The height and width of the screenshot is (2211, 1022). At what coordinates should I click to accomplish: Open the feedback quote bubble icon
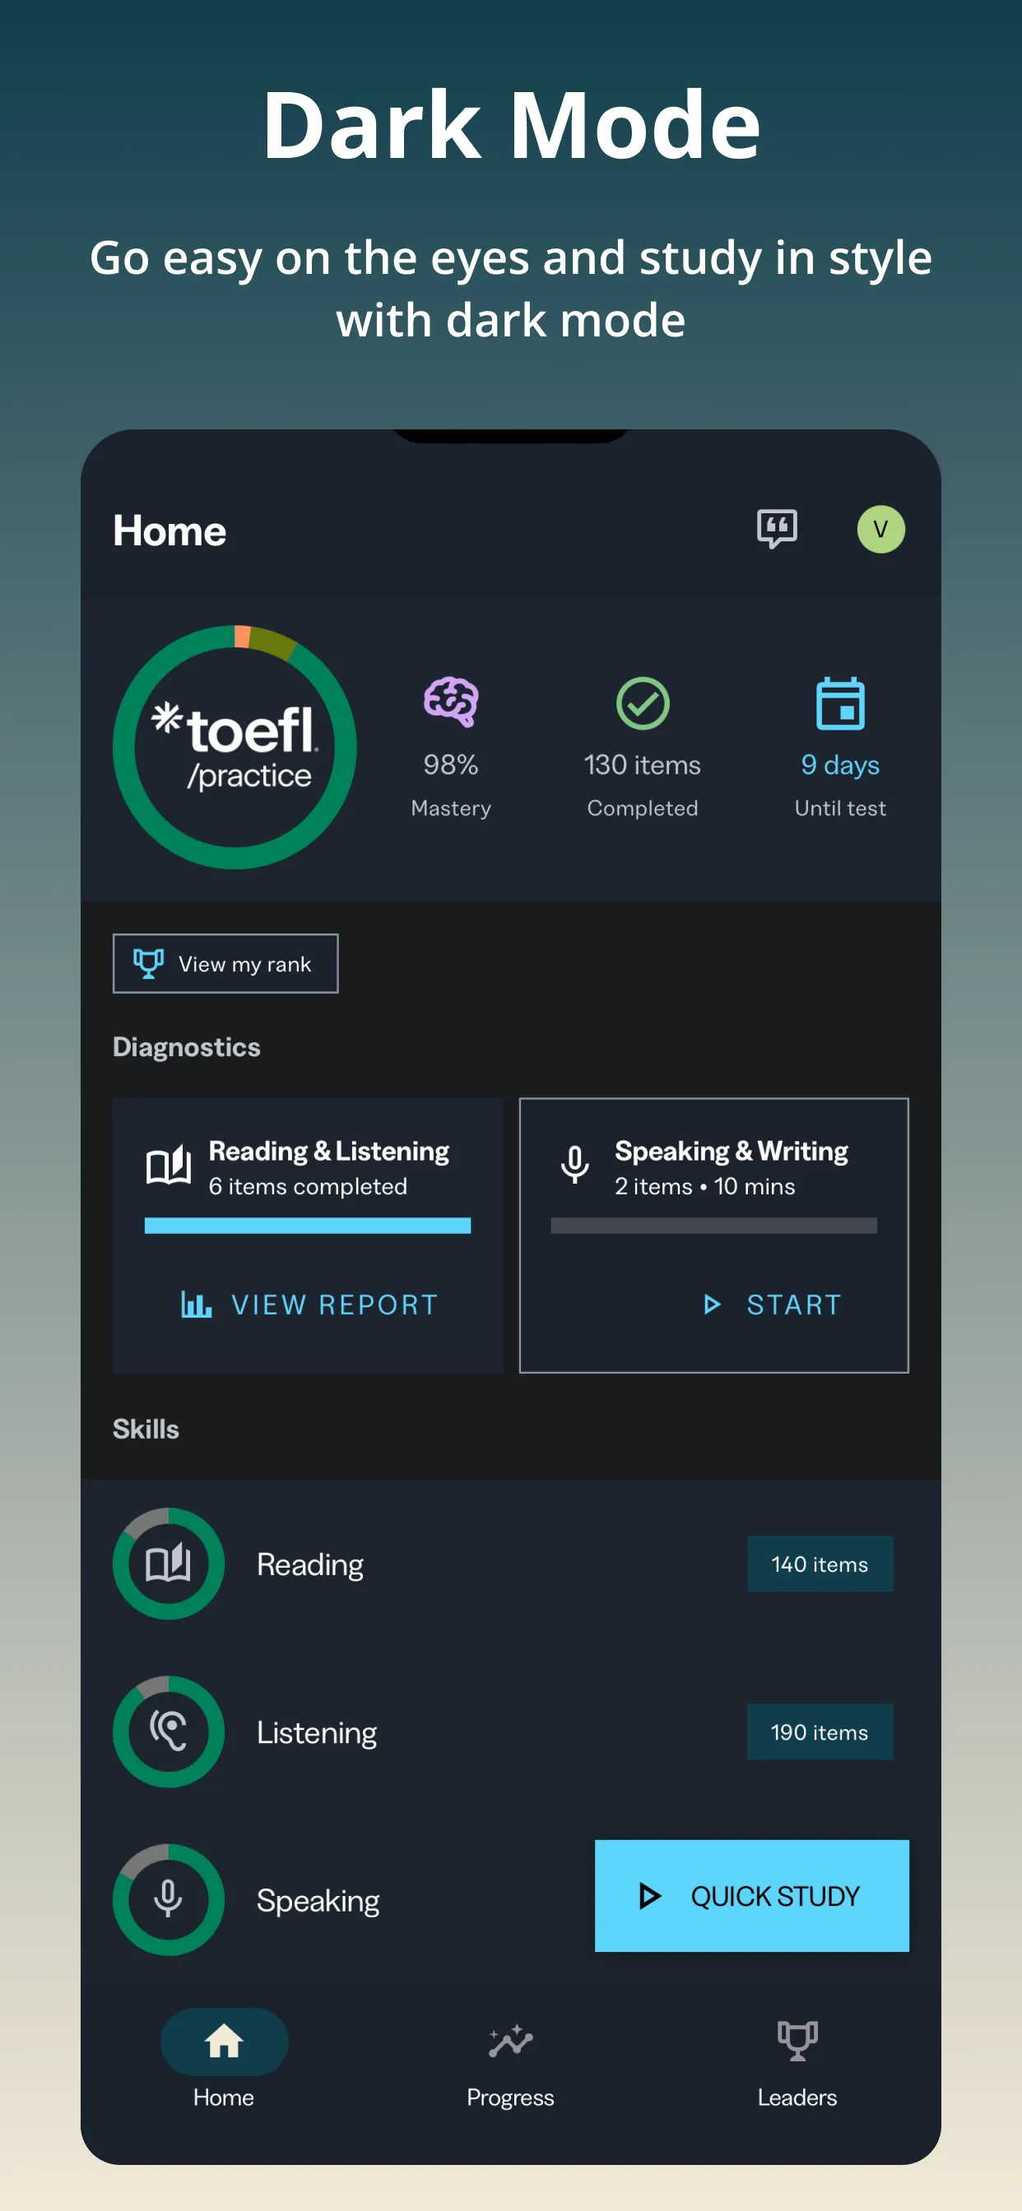point(777,528)
